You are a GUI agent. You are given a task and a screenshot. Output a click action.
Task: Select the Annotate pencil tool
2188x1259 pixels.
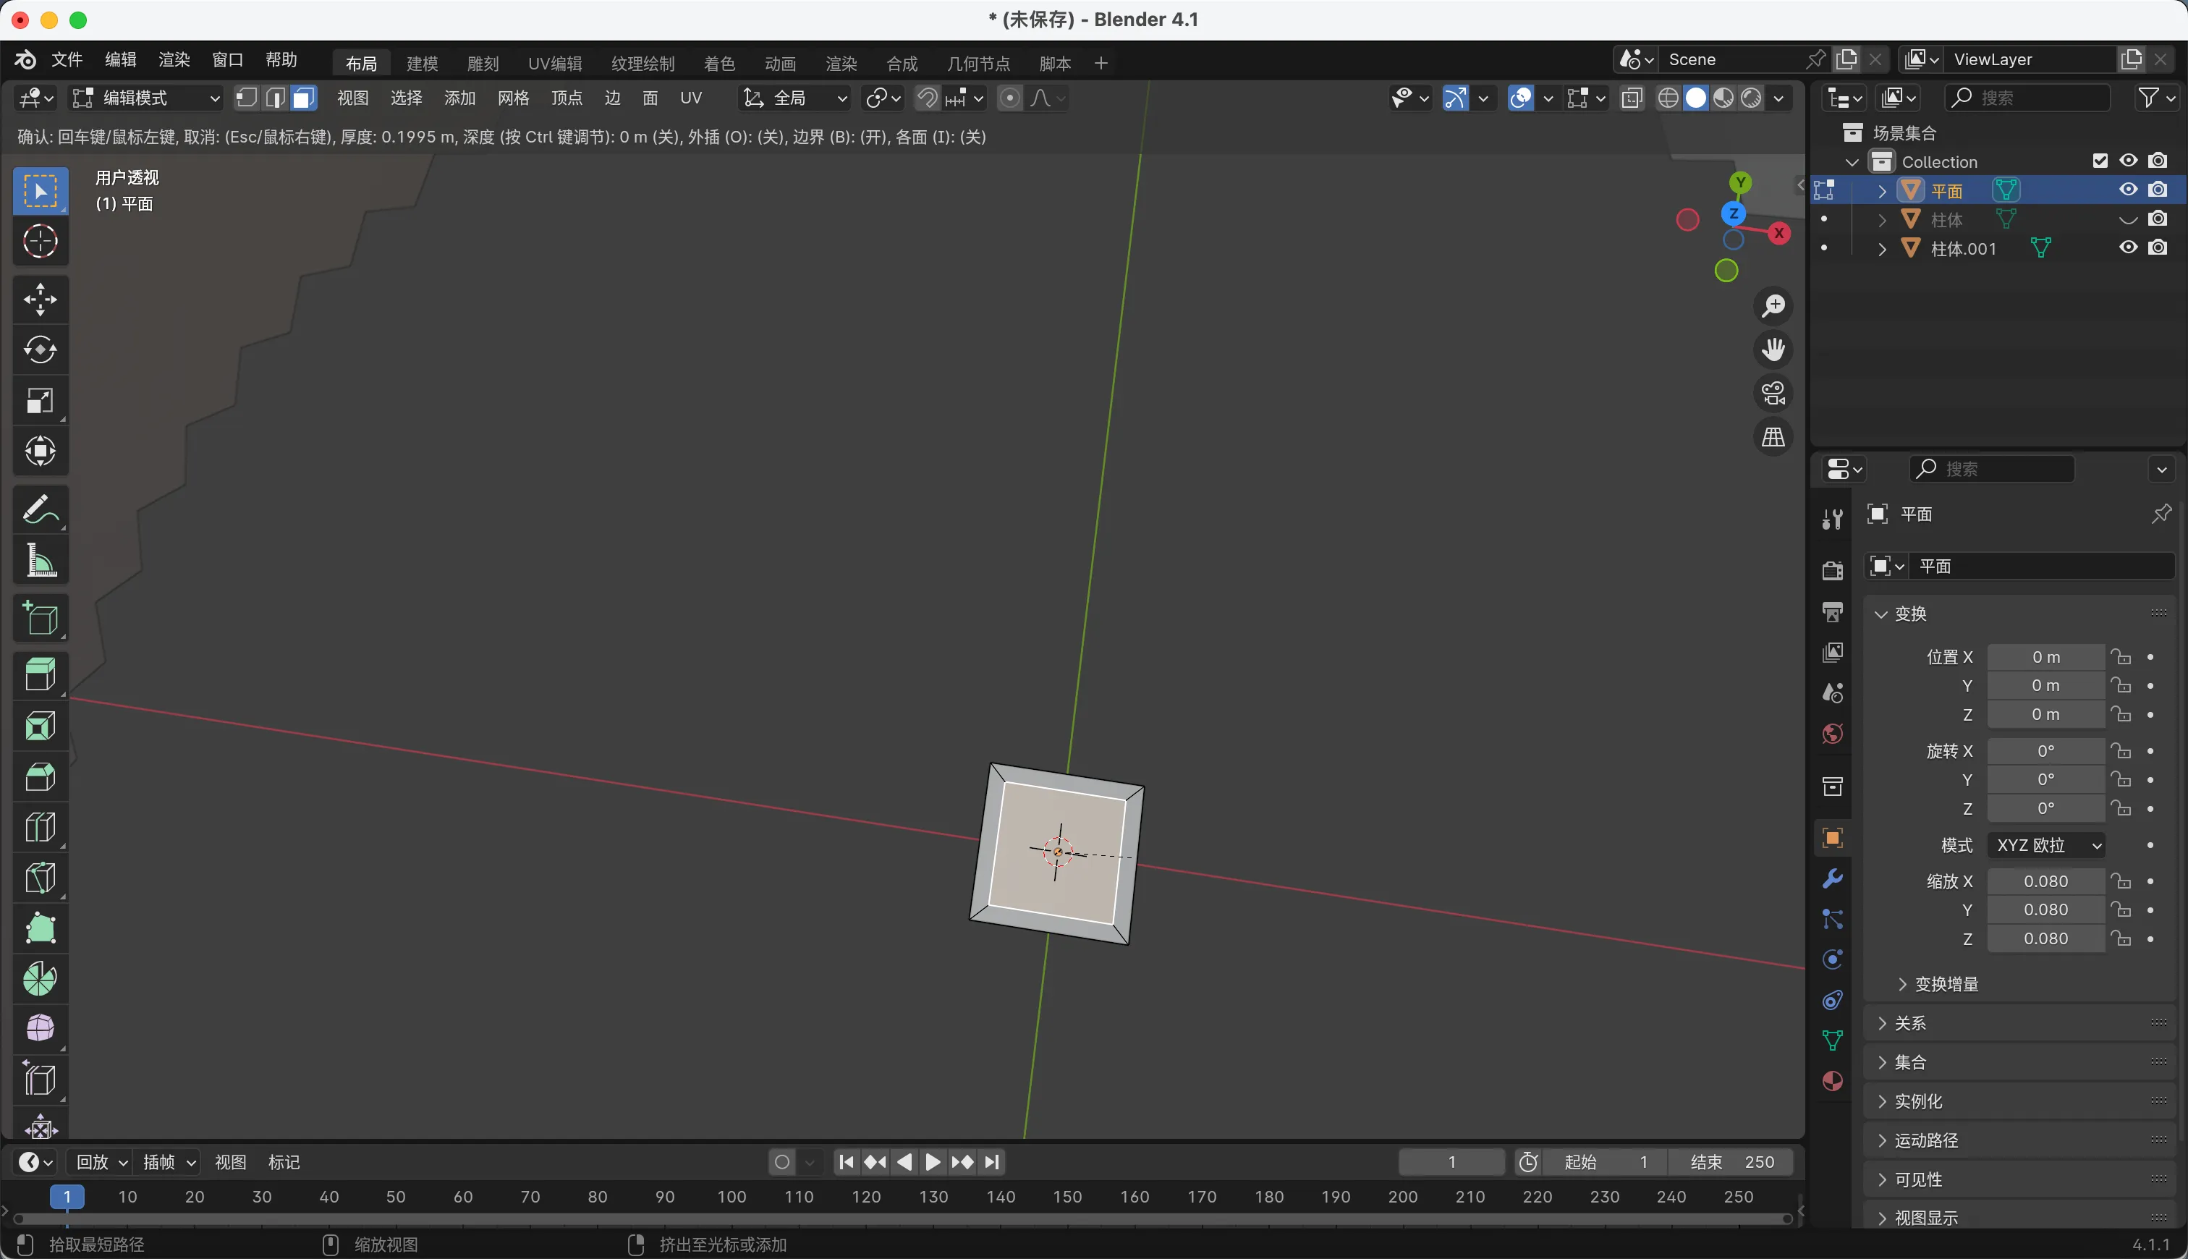pos(40,510)
